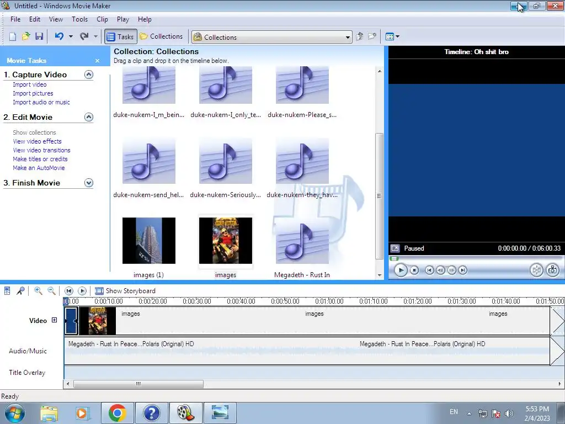Expand the Video track
The image size is (565, 424).
click(x=55, y=320)
